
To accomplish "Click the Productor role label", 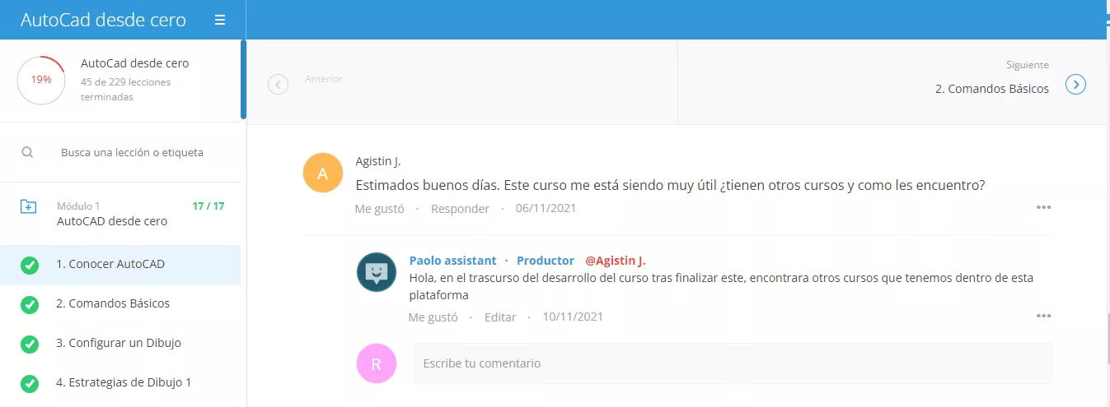I will click(546, 261).
